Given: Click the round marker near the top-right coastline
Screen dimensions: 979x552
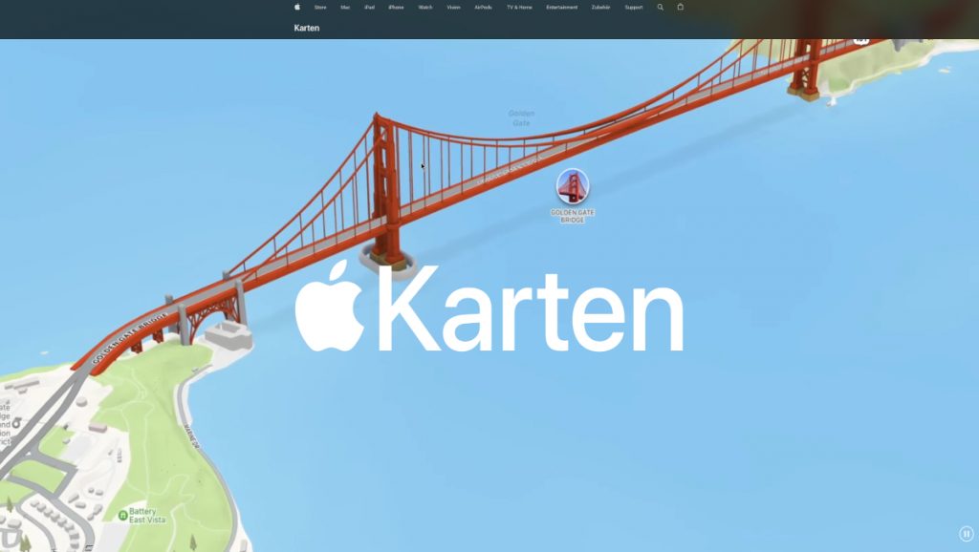Looking at the screenshot, I should point(861,41).
